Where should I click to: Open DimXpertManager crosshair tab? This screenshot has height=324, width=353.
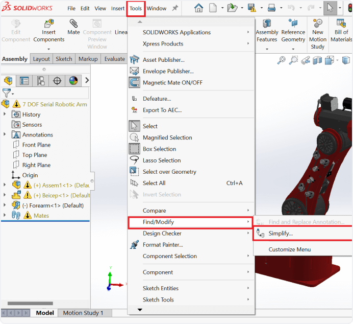(x=57, y=81)
